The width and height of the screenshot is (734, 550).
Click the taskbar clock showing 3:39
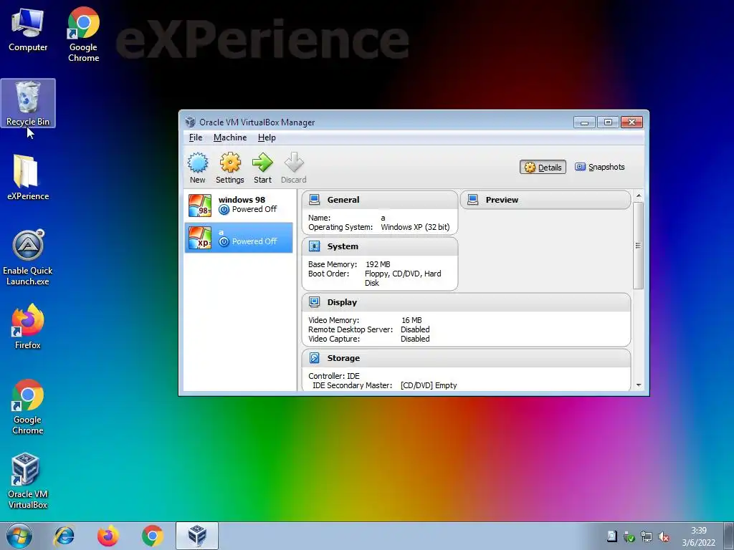coord(698,536)
